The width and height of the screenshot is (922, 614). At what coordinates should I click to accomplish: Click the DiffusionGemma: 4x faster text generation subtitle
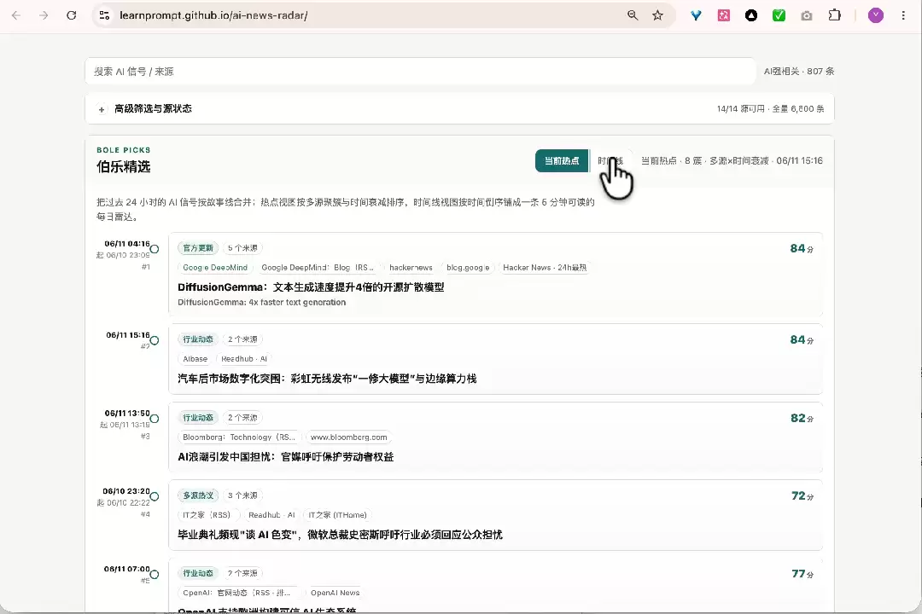point(262,302)
